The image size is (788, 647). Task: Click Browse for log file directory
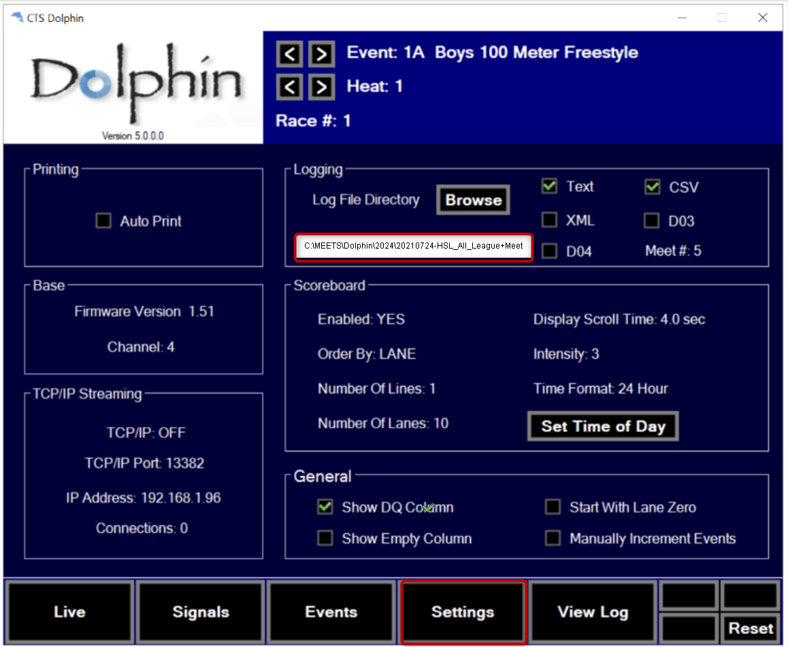point(474,200)
